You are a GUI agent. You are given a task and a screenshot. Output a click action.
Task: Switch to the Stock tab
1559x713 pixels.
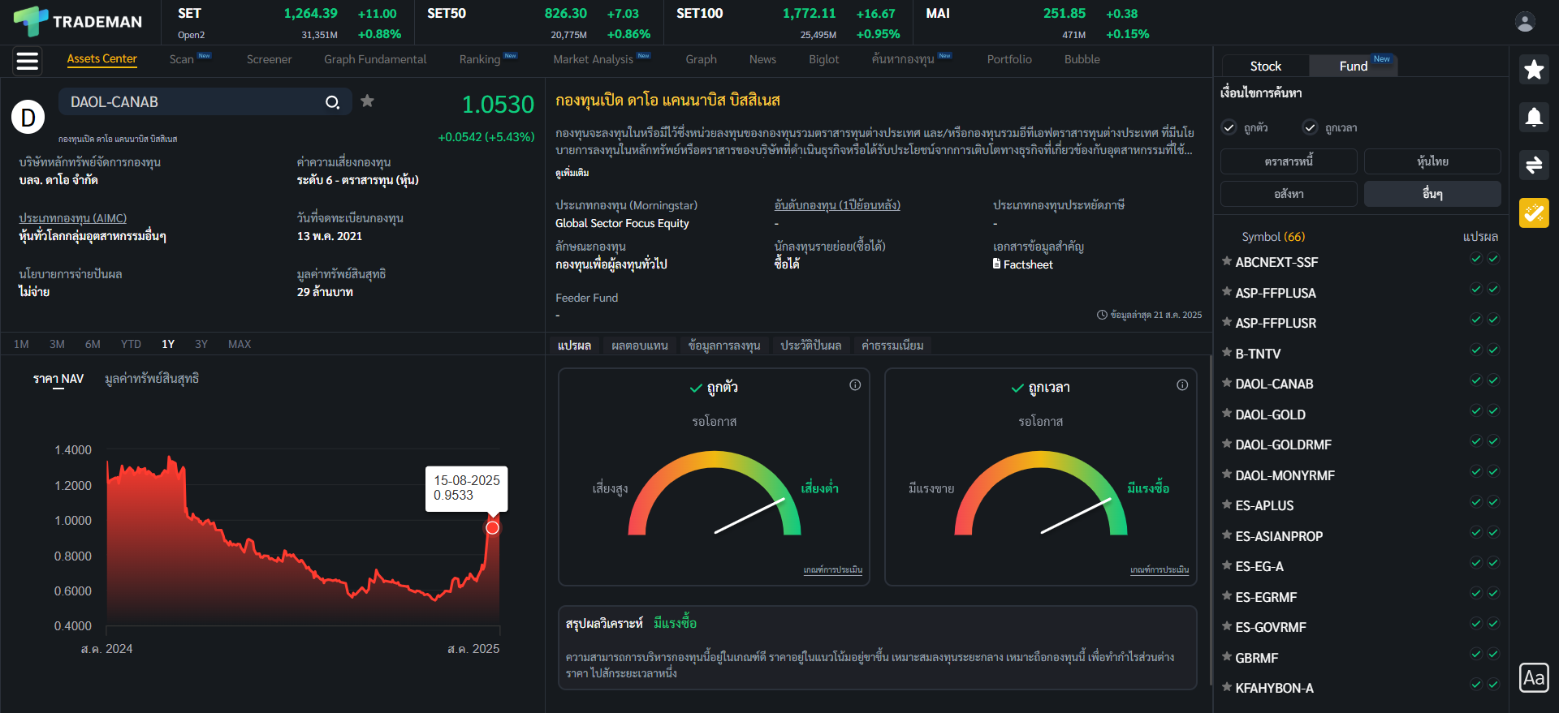click(x=1265, y=66)
